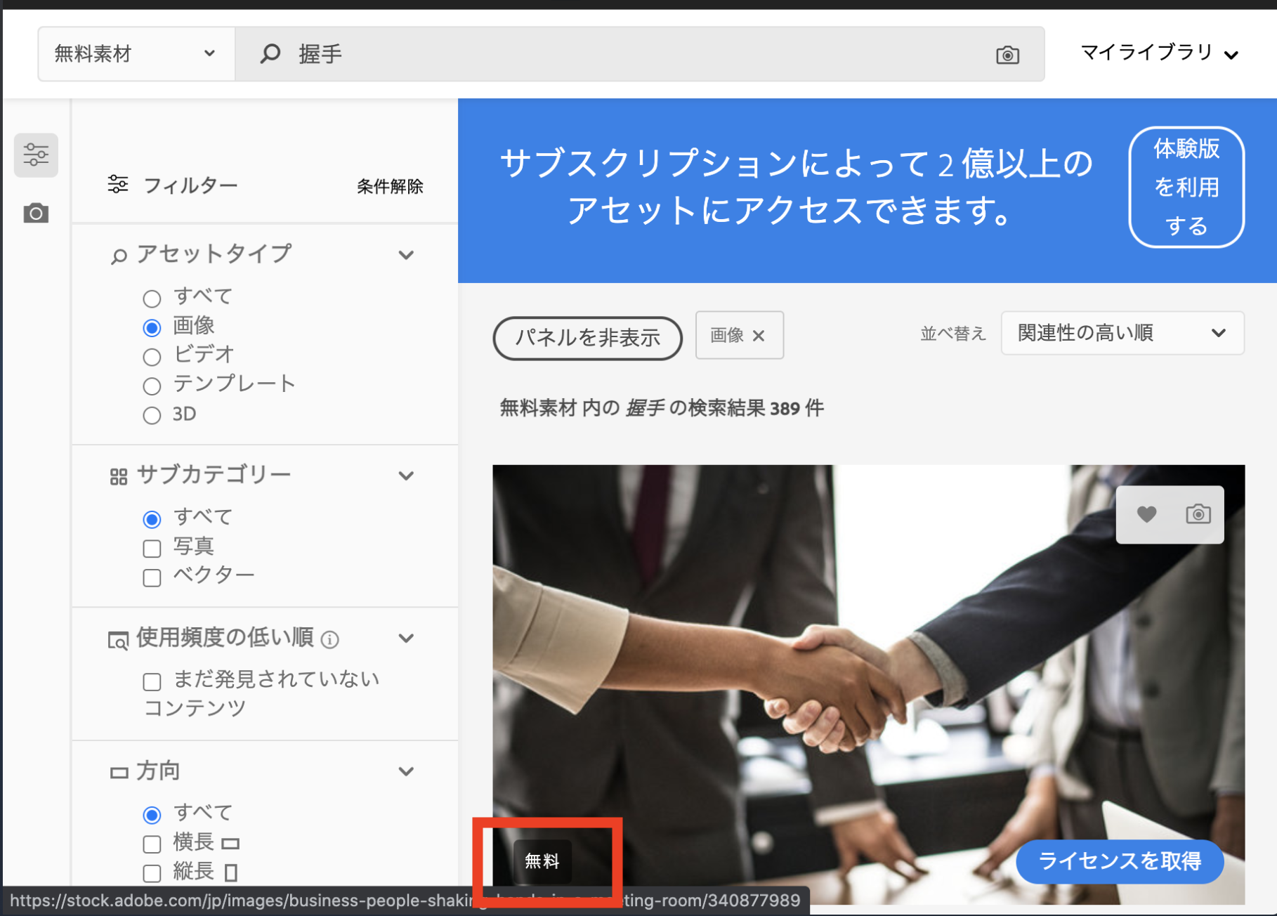Screen dimensions: 1277x916
Task: Click the 体験版を利用する button
Action: tap(1186, 187)
